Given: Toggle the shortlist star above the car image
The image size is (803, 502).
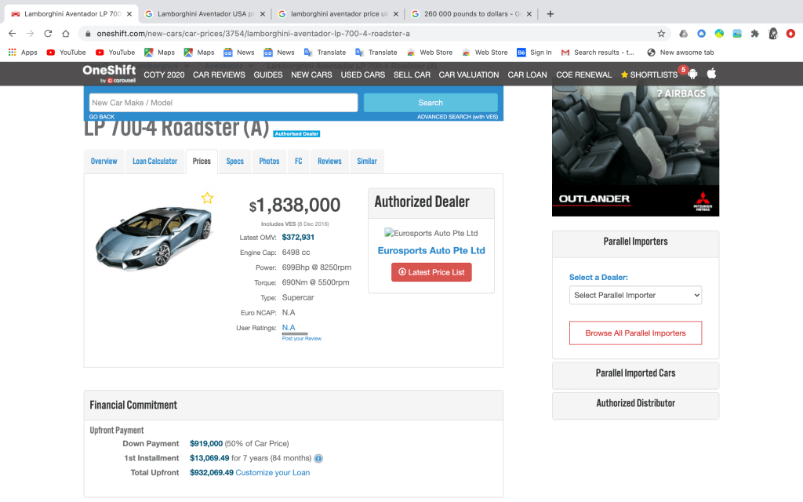Looking at the screenshot, I should [207, 198].
